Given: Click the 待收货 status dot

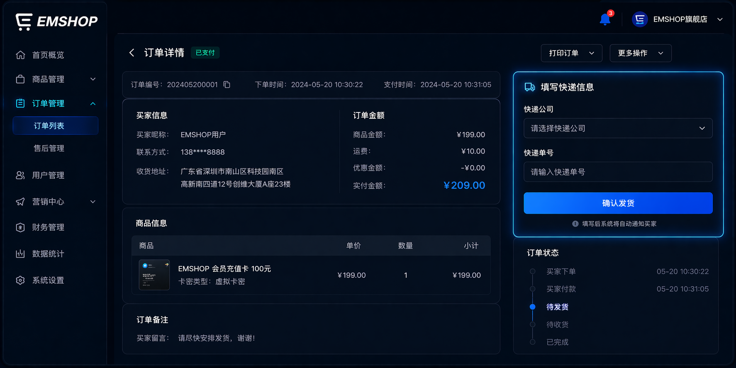Looking at the screenshot, I should click(533, 324).
